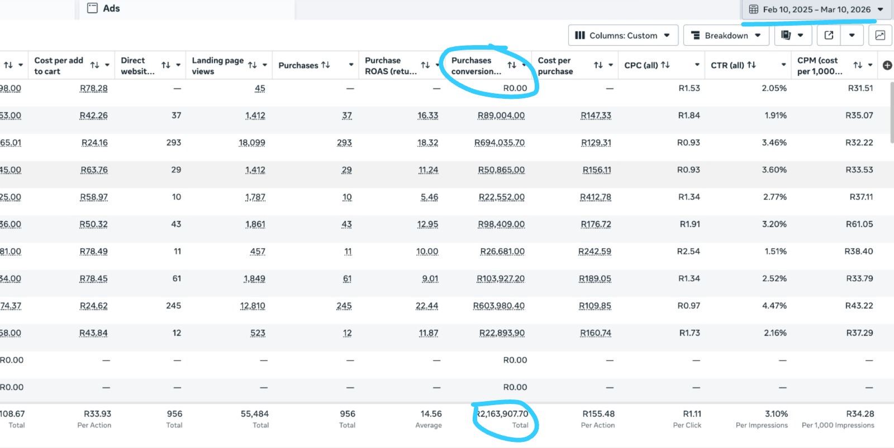Open CPM column options caret
The width and height of the screenshot is (894, 448).
tap(871, 65)
